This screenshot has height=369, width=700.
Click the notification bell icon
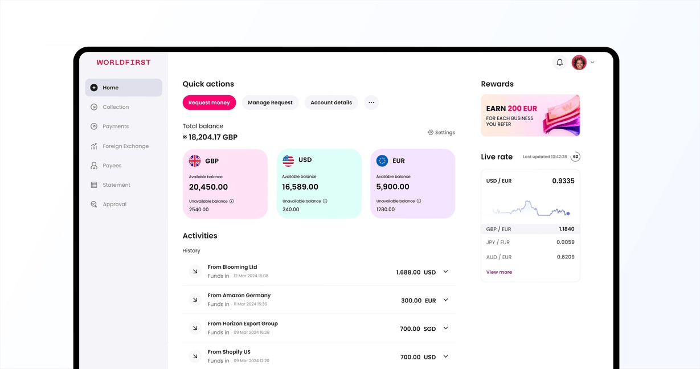pos(559,63)
